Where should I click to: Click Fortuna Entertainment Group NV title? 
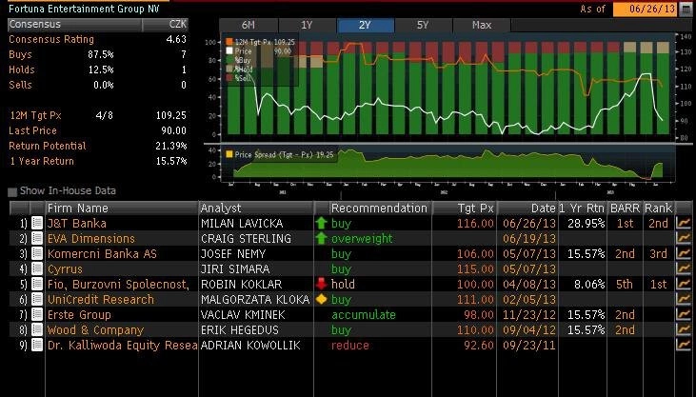pos(84,9)
